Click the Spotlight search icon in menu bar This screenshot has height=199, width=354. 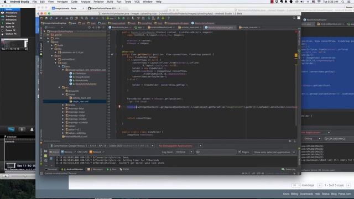343,2
